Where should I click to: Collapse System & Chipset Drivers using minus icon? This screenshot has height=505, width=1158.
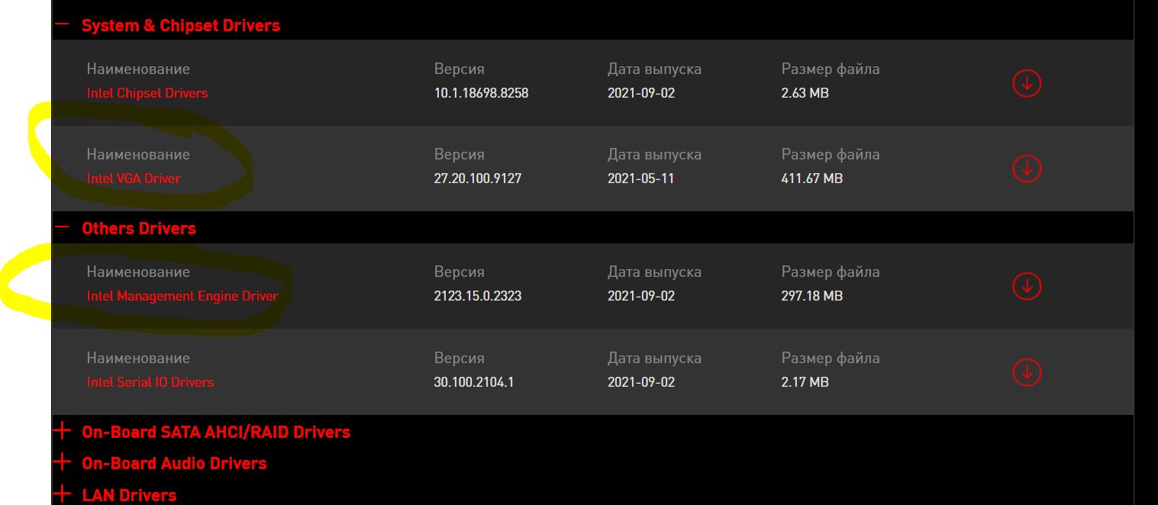63,25
